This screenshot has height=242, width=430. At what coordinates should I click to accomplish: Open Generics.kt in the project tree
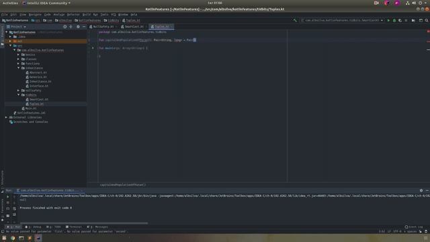pos(36,77)
